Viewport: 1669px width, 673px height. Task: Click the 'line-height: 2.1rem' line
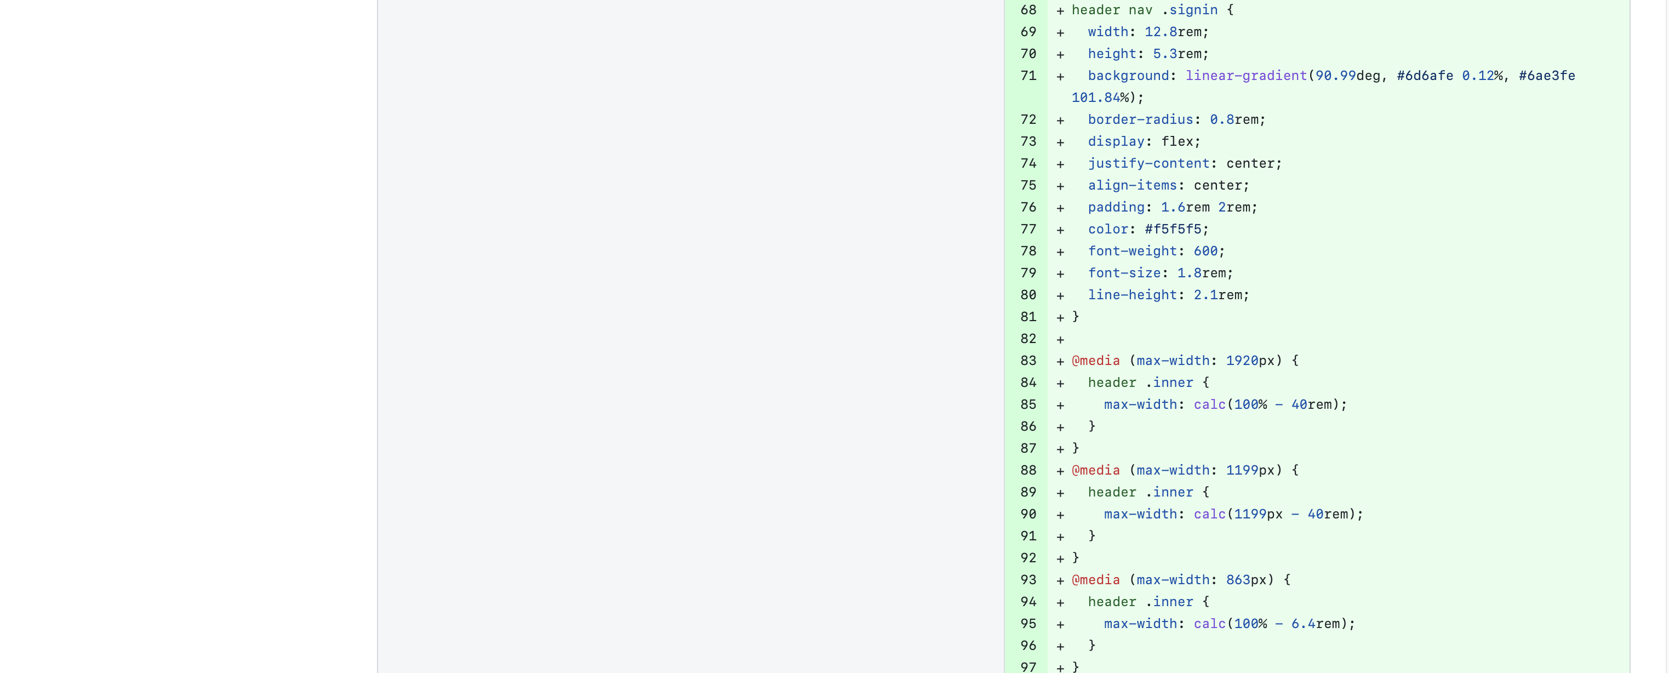(x=1168, y=295)
